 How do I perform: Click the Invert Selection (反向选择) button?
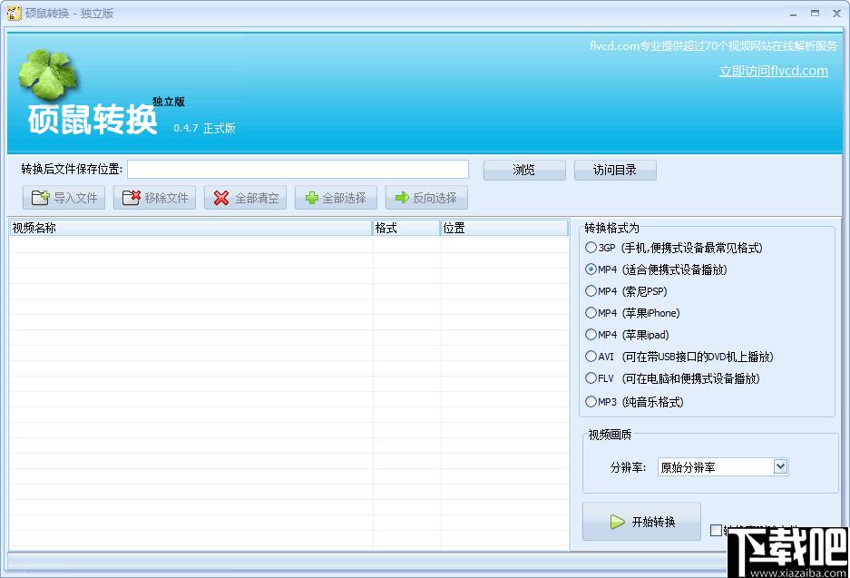pyautogui.click(x=426, y=198)
